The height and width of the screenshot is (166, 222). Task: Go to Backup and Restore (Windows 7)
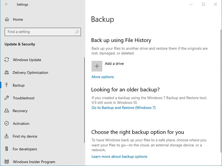tap(123, 108)
